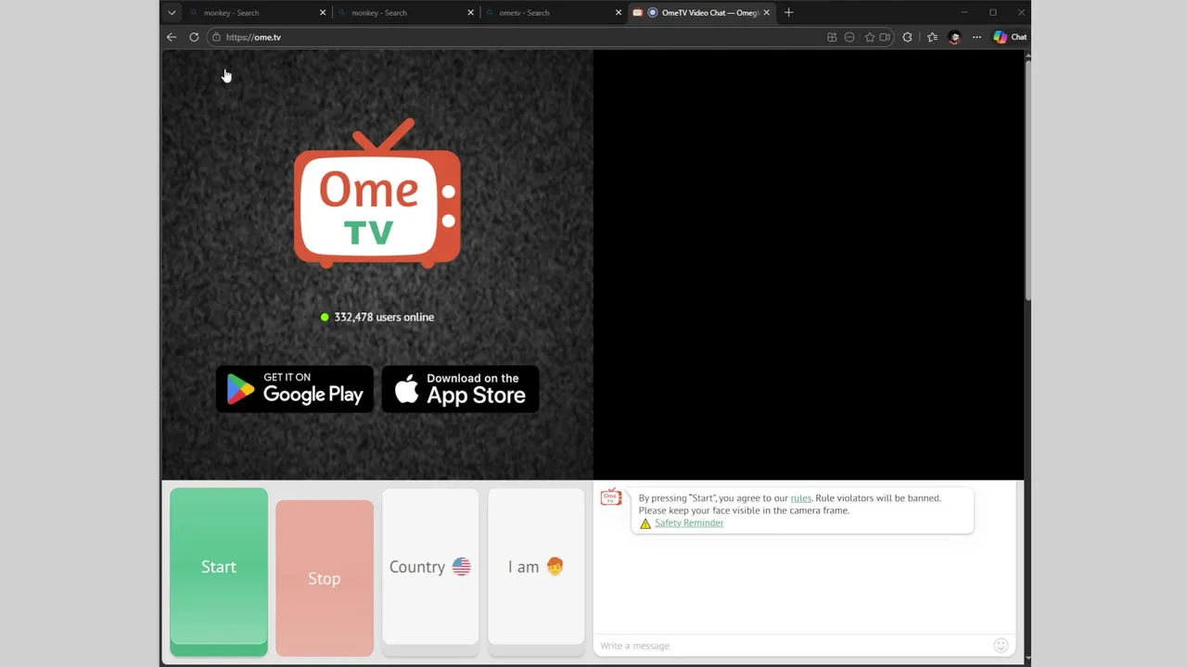Image resolution: width=1187 pixels, height=667 pixels.
Task: Open the browser profile avatar
Action: click(954, 37)
